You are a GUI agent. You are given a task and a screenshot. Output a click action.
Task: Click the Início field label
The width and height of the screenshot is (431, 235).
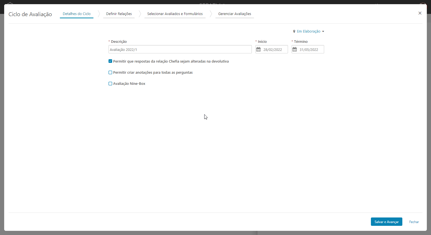(262, 41)
